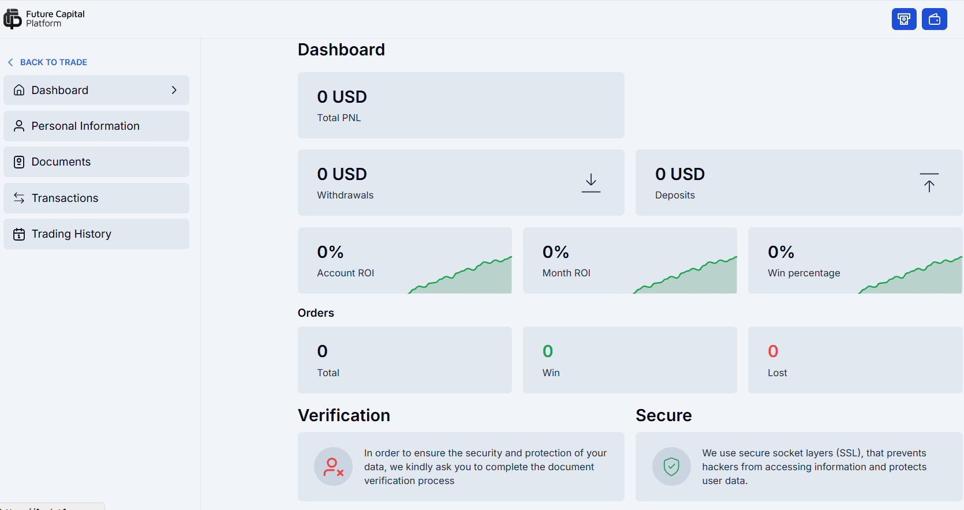Select the Total PNL card
This screenshot has width=964, height=510.
[x=461, y=105]
